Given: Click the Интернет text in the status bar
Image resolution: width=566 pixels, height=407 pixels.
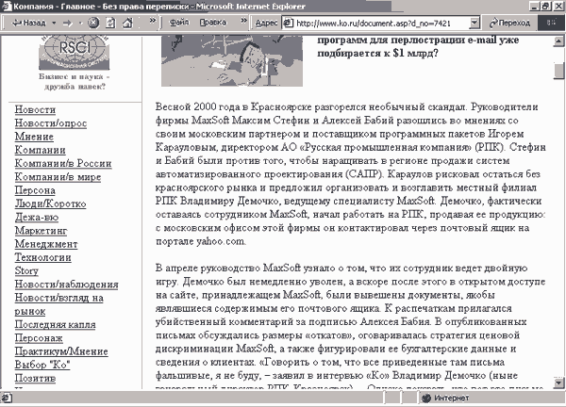Looking at the screenshot, I should coord(451,398).
